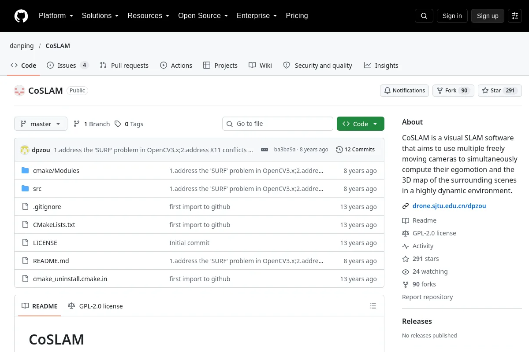
Task: Open the green Code dropdown button
Action: tap(361, 124)
